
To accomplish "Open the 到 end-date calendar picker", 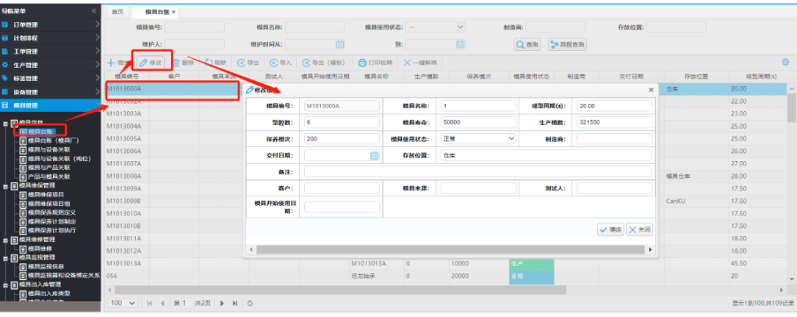I will (460, 44).
